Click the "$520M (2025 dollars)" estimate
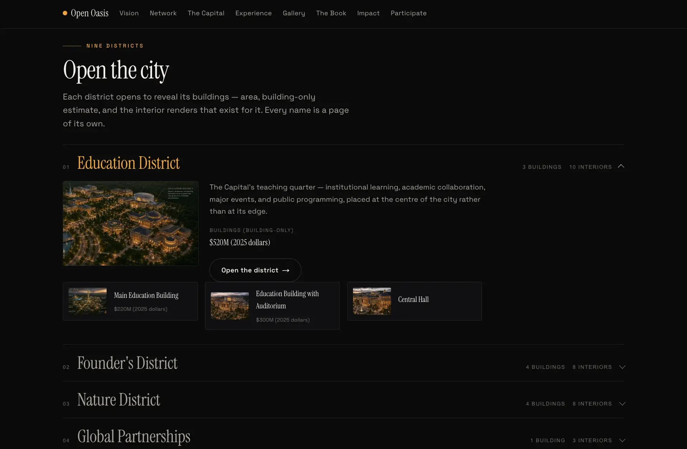 240,242
